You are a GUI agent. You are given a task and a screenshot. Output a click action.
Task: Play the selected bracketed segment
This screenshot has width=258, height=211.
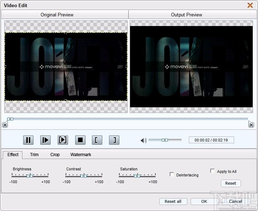[63, 140]
